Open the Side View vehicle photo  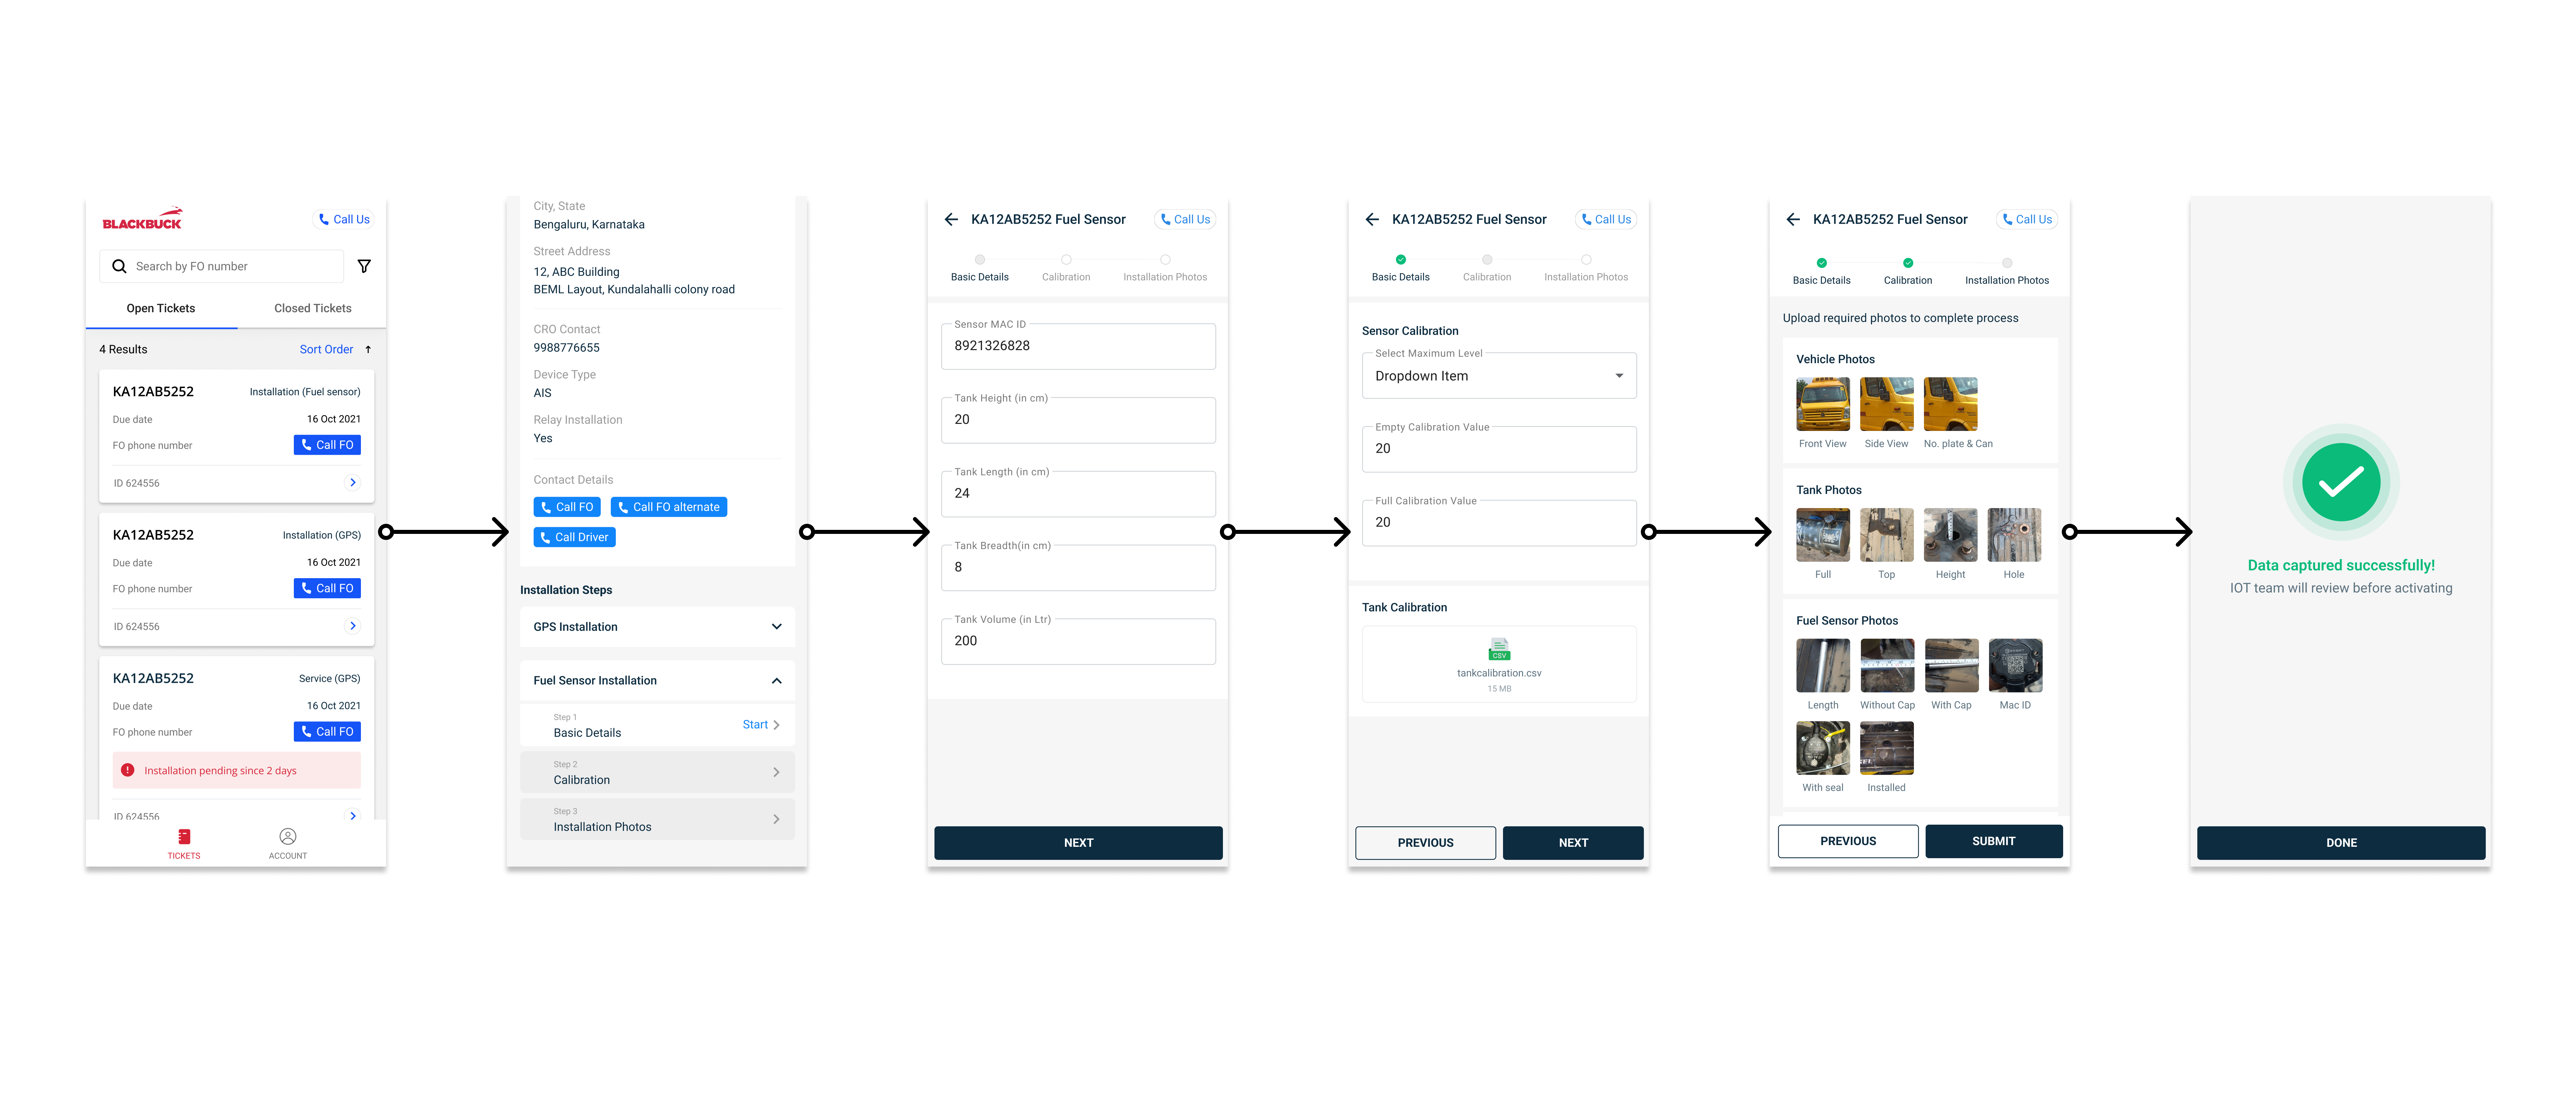tap(1887, 404)
